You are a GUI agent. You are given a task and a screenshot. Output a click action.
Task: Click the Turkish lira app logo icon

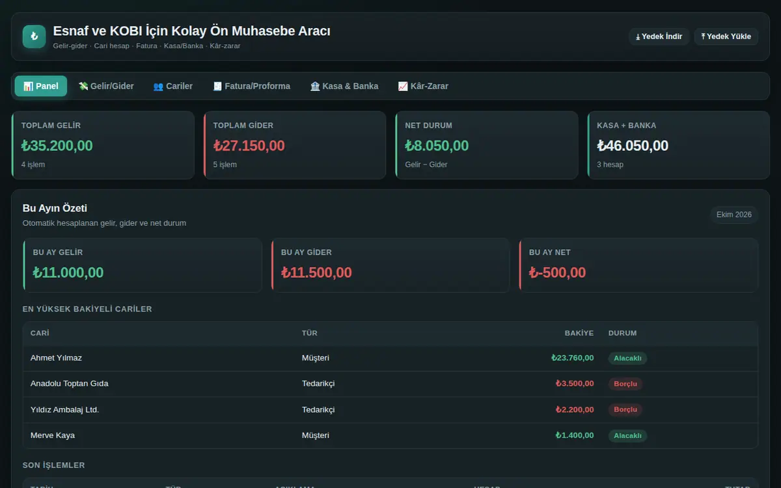(x=34, y=36)
